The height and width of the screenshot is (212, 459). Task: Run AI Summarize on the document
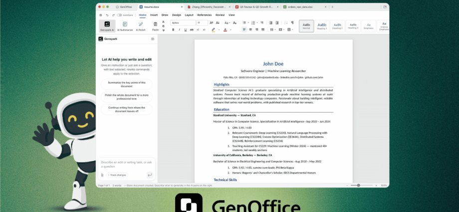pyautogui.click(x=125, y=26)
